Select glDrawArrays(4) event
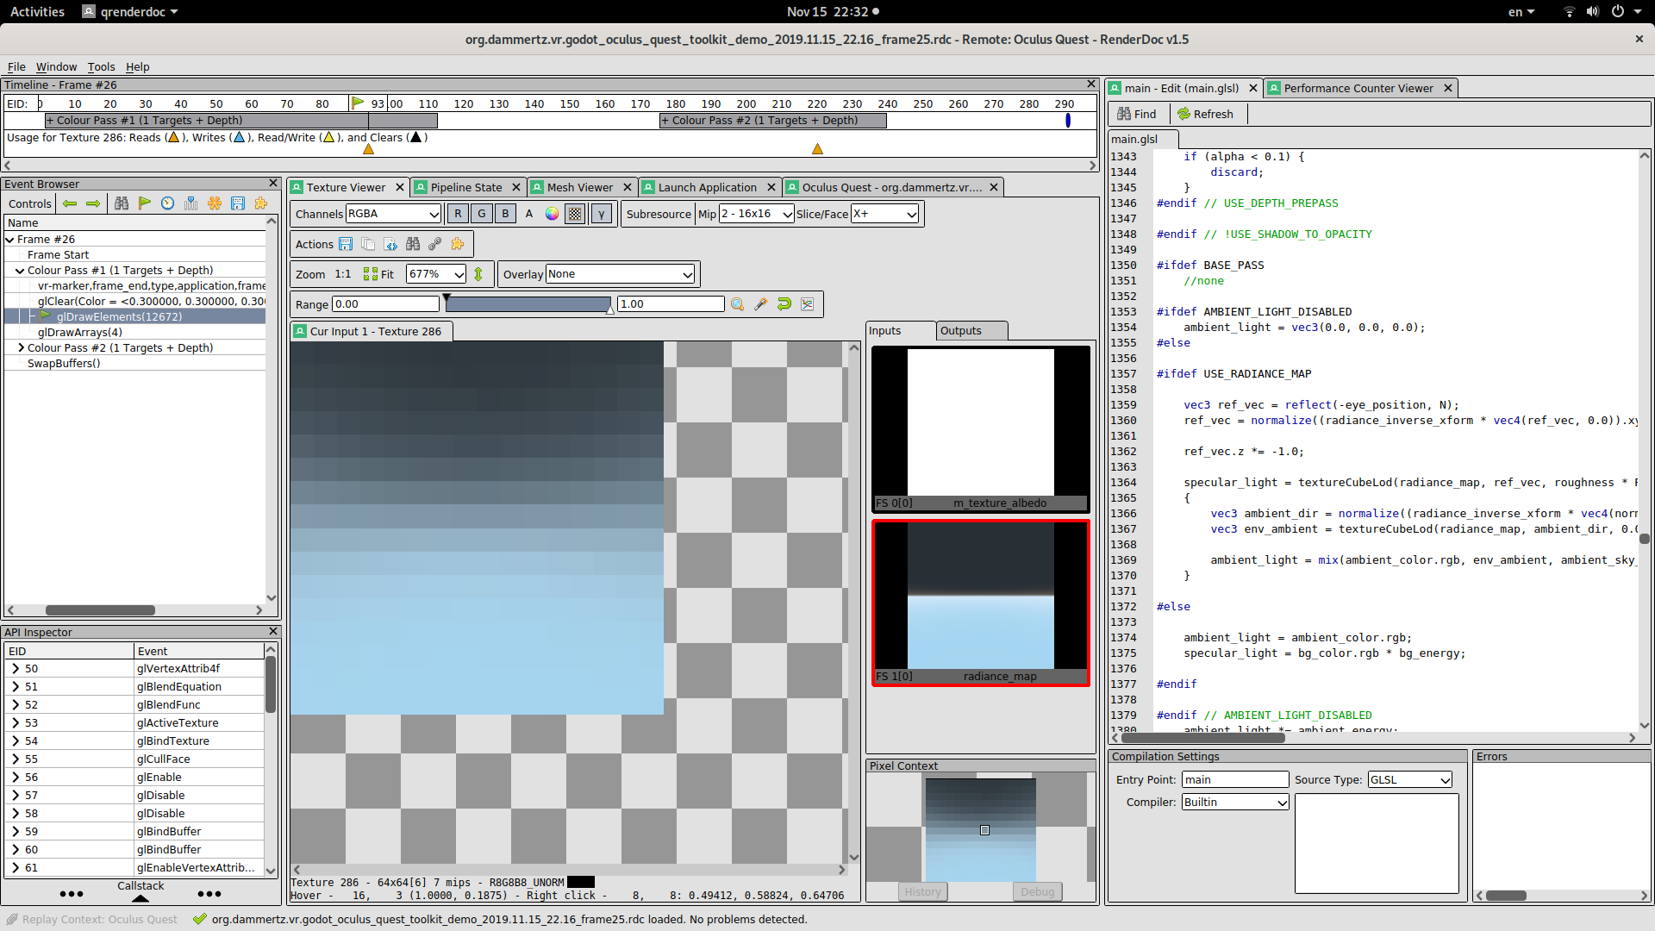The image size is (1655, 931). click(x=79, y=333)
